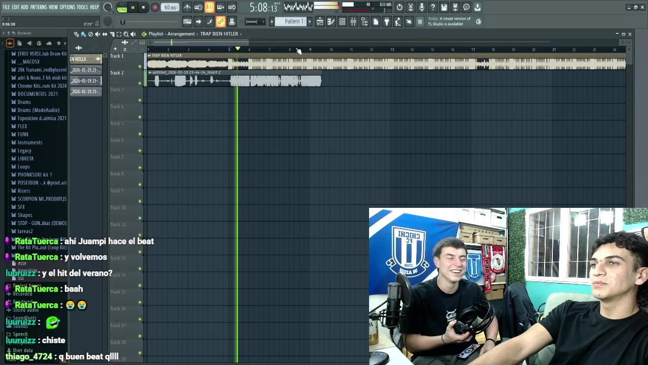
Task: Toggle the loop recording button
Action: pyautogui.click(x=231, y=7)
